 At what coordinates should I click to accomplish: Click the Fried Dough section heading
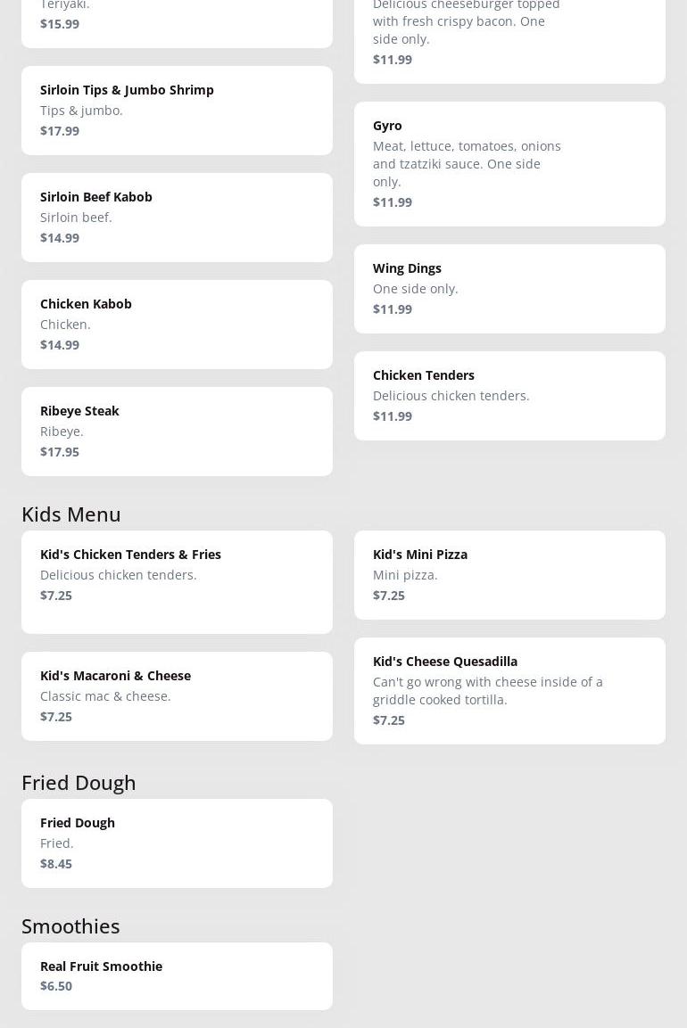point(79,783)
